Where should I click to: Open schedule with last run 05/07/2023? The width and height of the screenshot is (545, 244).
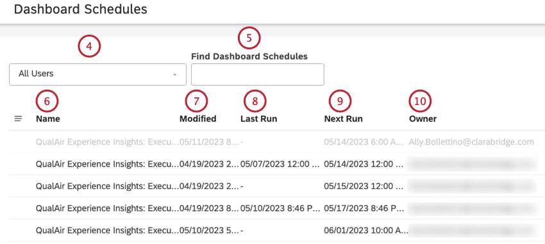pos(277,164)
